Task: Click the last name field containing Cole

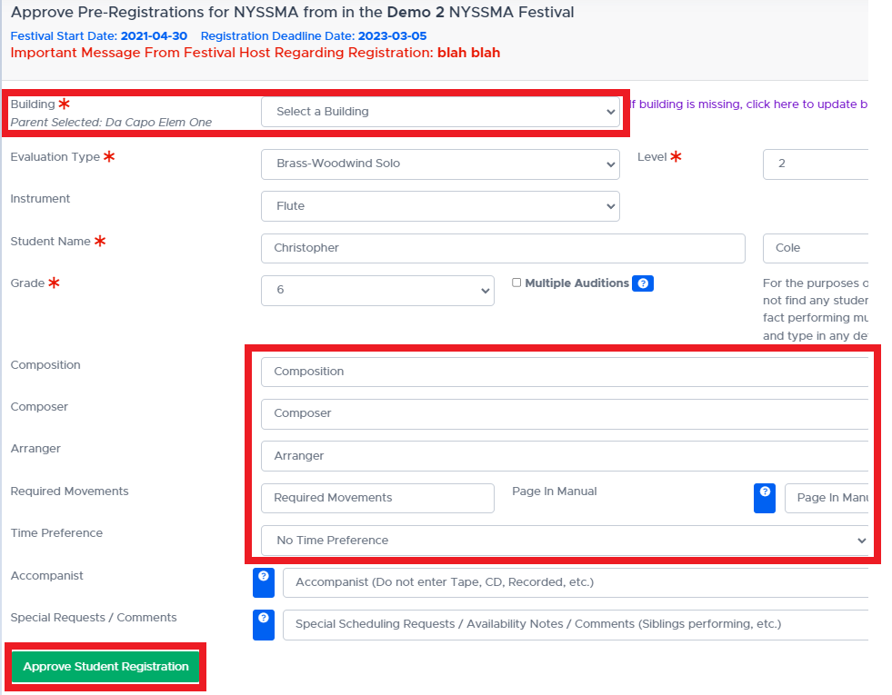Action: 815,248
